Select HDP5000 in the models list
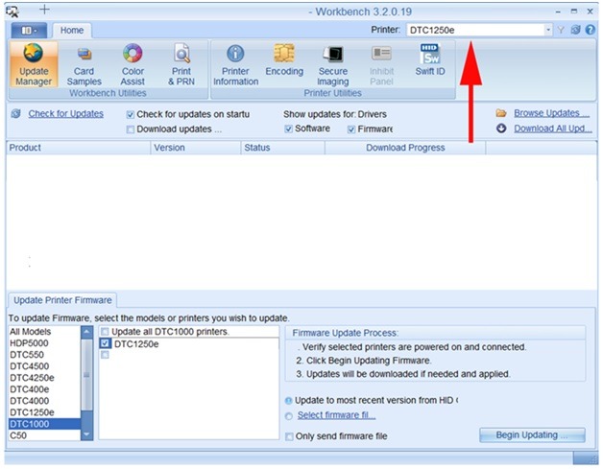 tap(32, 344)
